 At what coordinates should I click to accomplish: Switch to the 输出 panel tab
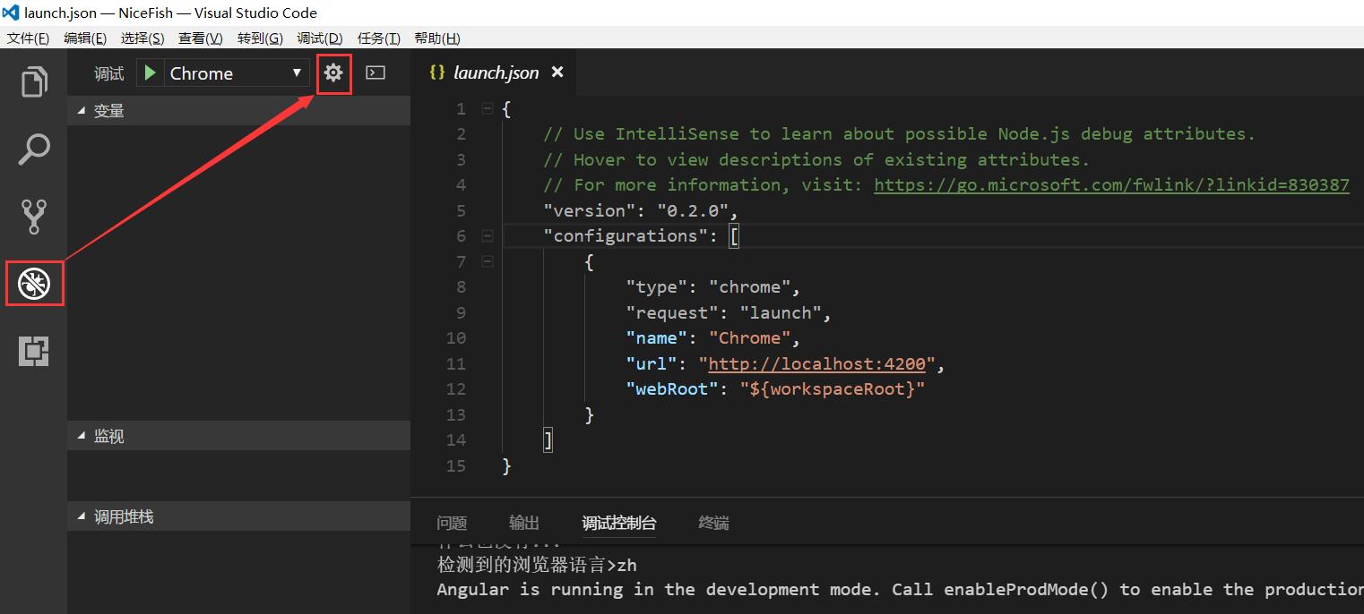coord(524,524)
